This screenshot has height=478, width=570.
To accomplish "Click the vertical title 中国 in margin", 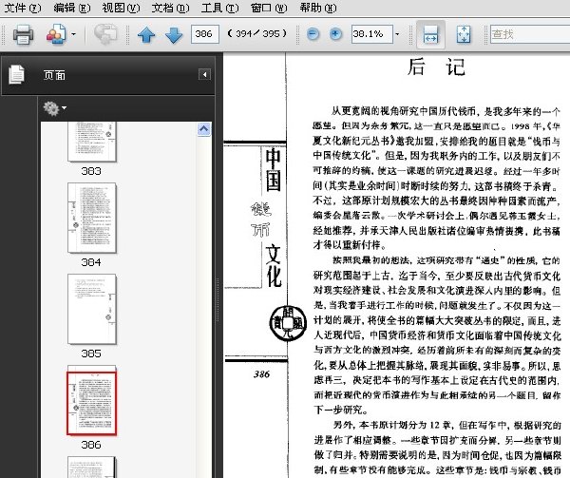I will tap(273, 170).
